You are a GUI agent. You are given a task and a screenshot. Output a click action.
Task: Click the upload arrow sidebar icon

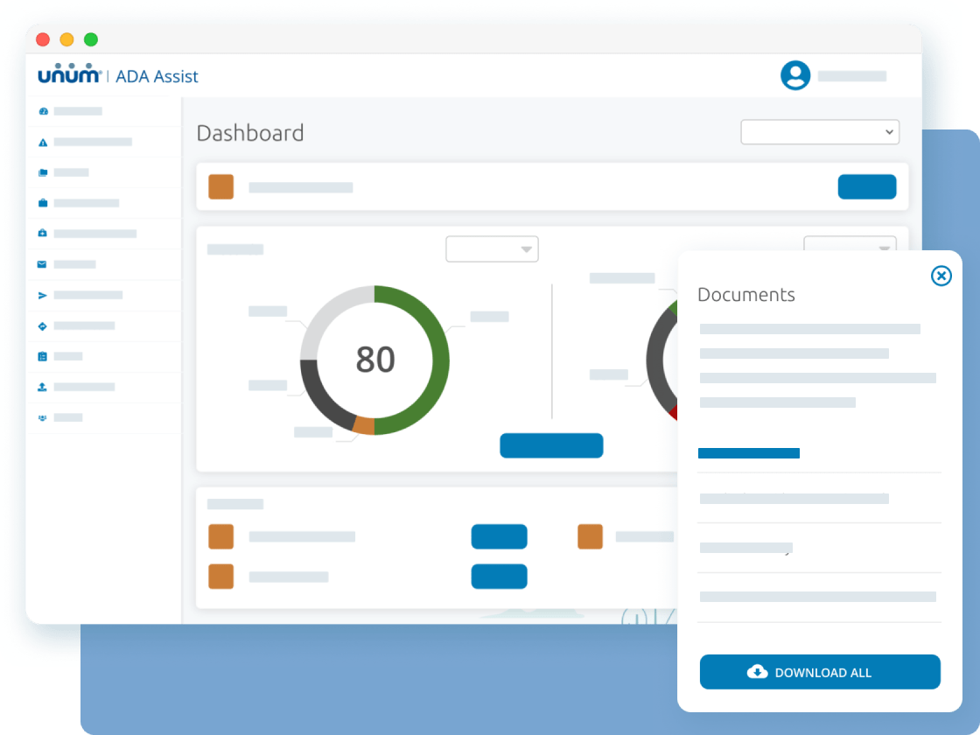pyautogui.click(x=43, y=387)
